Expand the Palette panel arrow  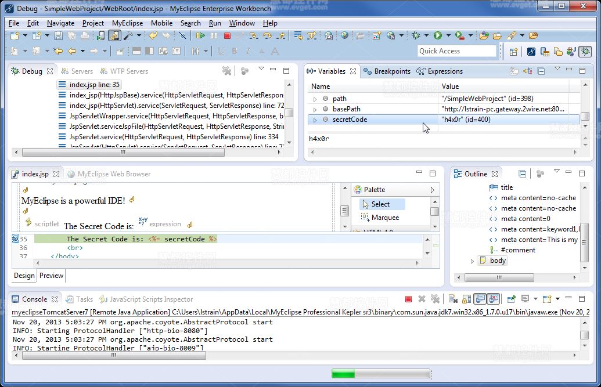tap(432, 190)
